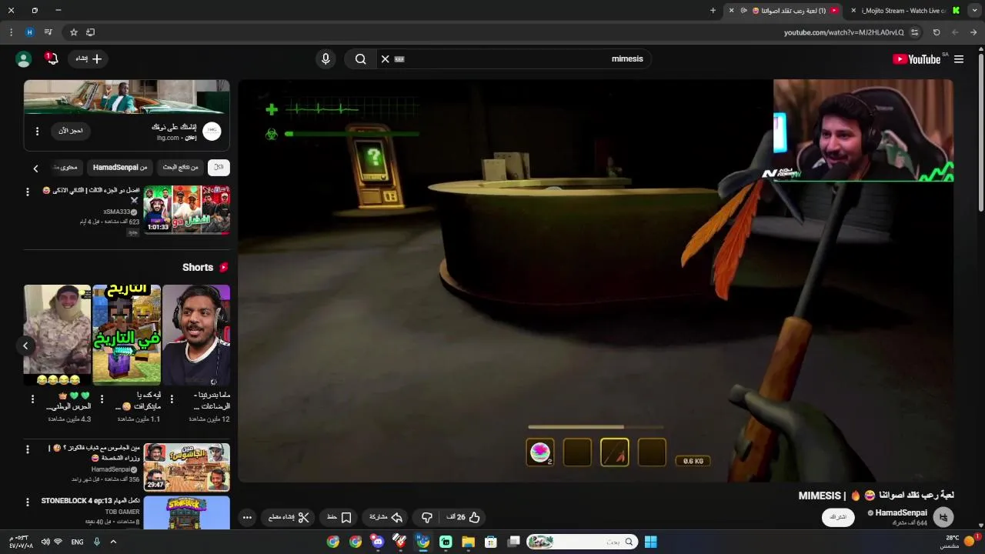Click the Create (إنشاء) plus button
Image resolution: width=985 pixels, height=554 pixels.
[x=89, y=58]
